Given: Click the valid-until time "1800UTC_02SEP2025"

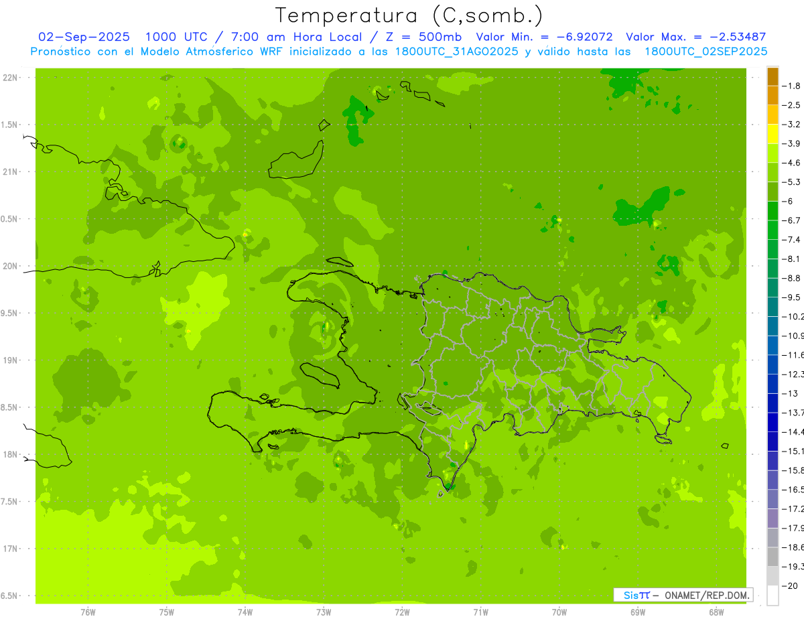Looking at the screenshot, I should click(x=706, y=51).
